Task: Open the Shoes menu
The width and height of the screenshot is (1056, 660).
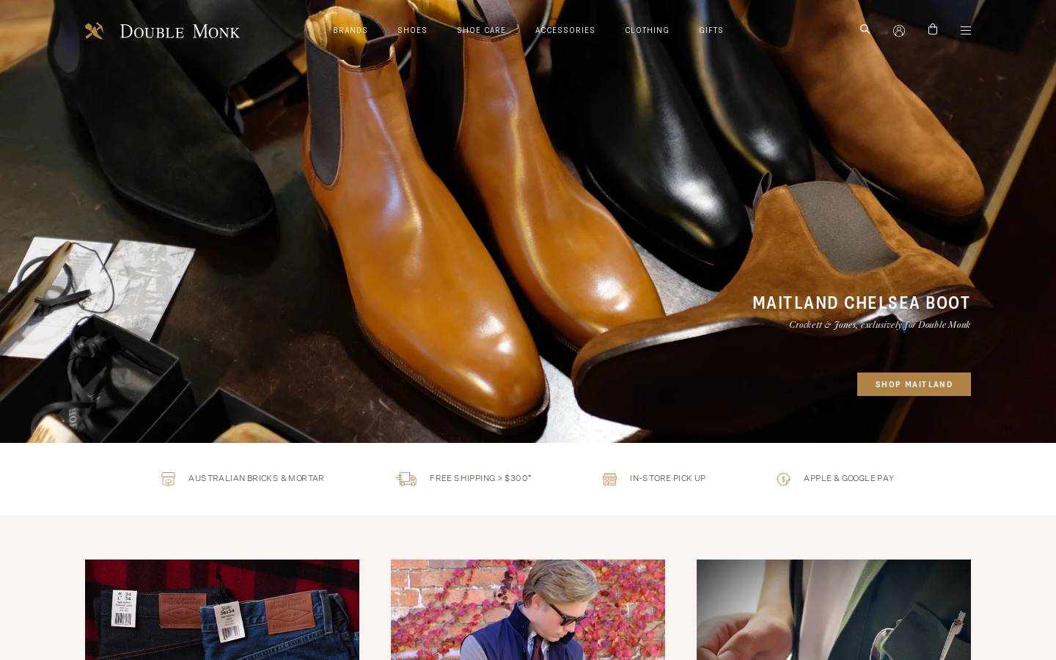Action: [412, 30]
